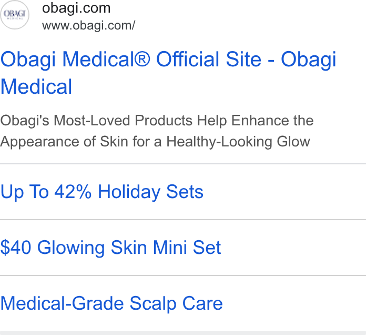Visit the Medical-Grade Scalp Care sitelink
The height and width of the screenshot is (335, 366).
point(111,303)
